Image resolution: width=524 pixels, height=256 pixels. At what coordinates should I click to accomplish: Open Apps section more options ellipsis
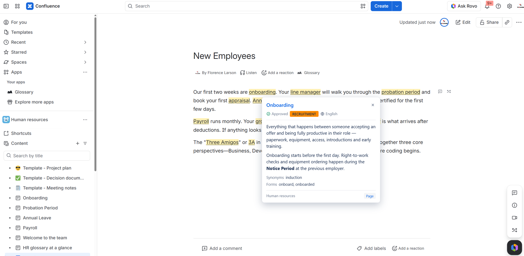[85, 72]
